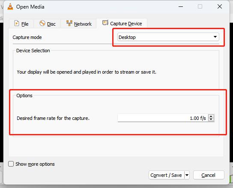Click the File tab play-file icon

17,24
